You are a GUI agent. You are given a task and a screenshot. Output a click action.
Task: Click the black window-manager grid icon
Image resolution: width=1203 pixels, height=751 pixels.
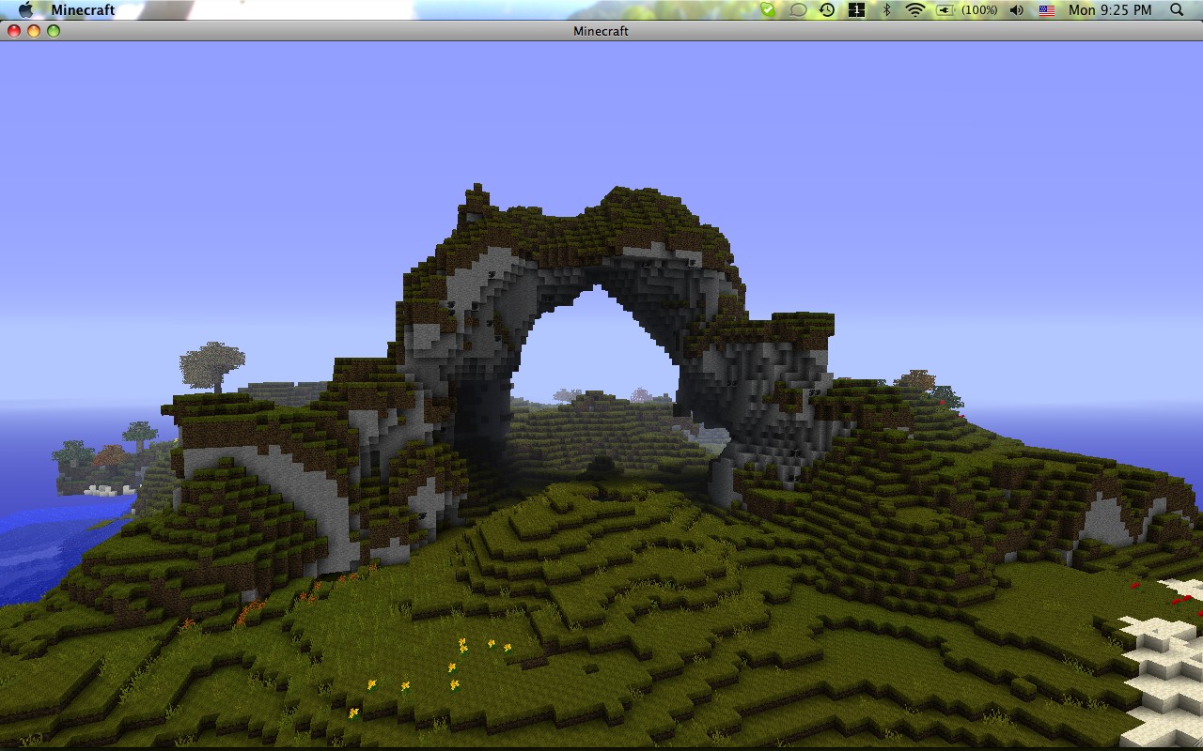pyautogui.click(x=856, y=10)
